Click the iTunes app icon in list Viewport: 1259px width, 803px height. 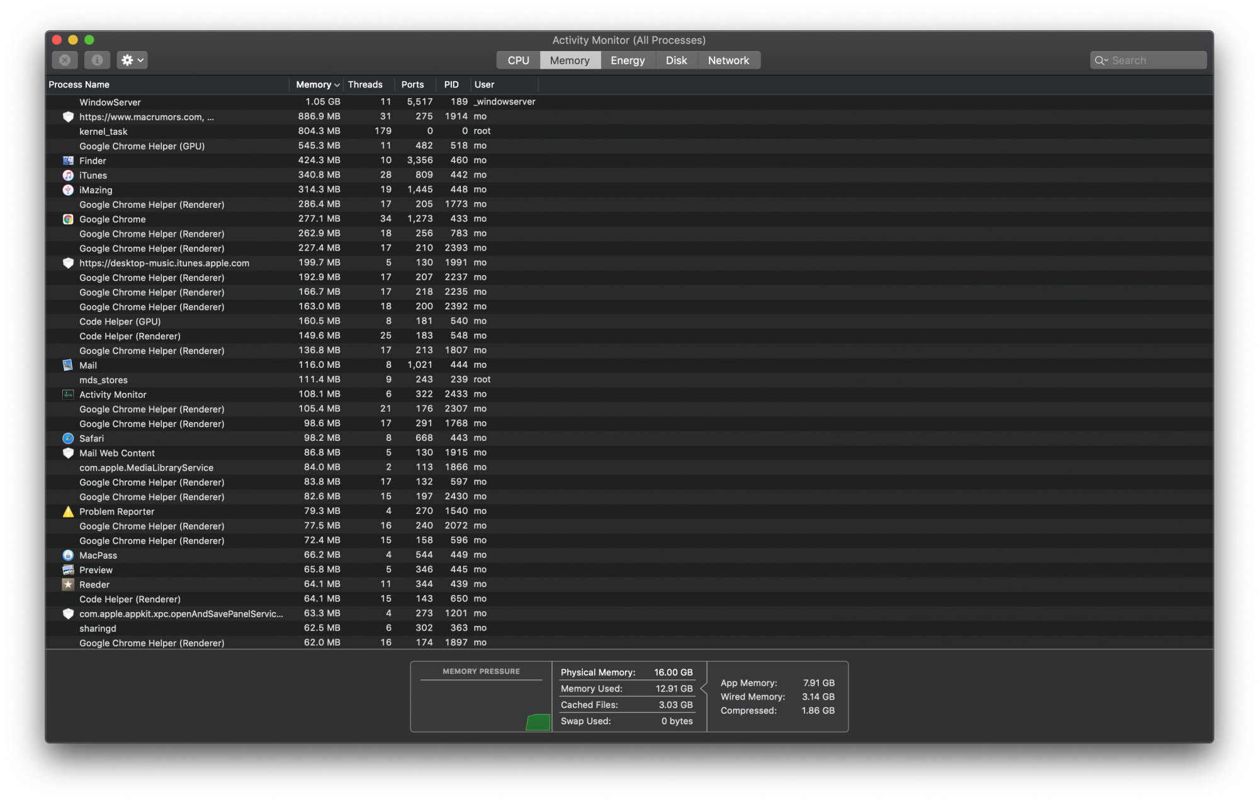pos(68,175)
